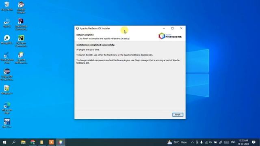
Task: Switch the ENG input language indicator
Action: (x=233, y=142)
